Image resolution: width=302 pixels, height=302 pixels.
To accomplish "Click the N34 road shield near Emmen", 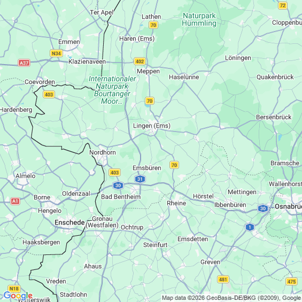I will (56, 53).
